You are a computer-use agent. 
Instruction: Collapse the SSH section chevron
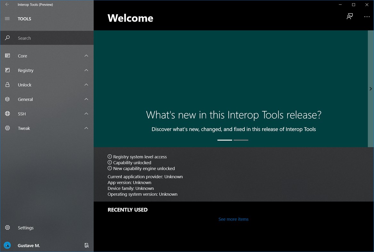tap(86, 114)
